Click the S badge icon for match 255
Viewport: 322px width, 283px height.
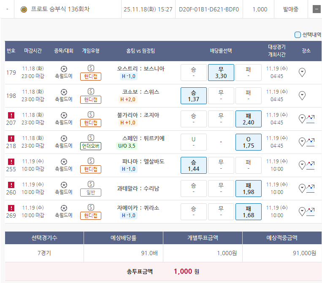[x=91, y=161]
